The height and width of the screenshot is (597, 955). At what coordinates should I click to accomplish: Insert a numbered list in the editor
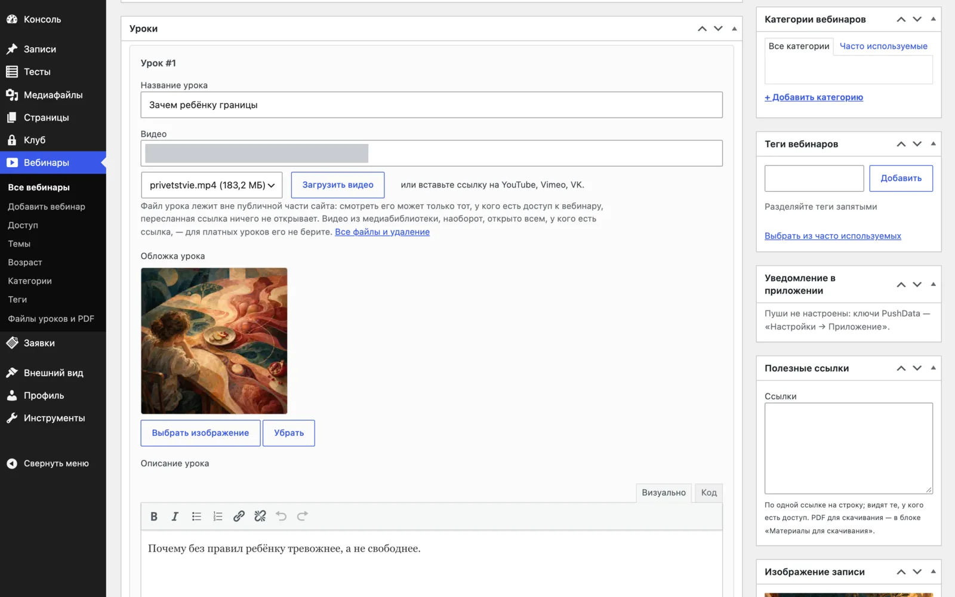pos(218,516)
